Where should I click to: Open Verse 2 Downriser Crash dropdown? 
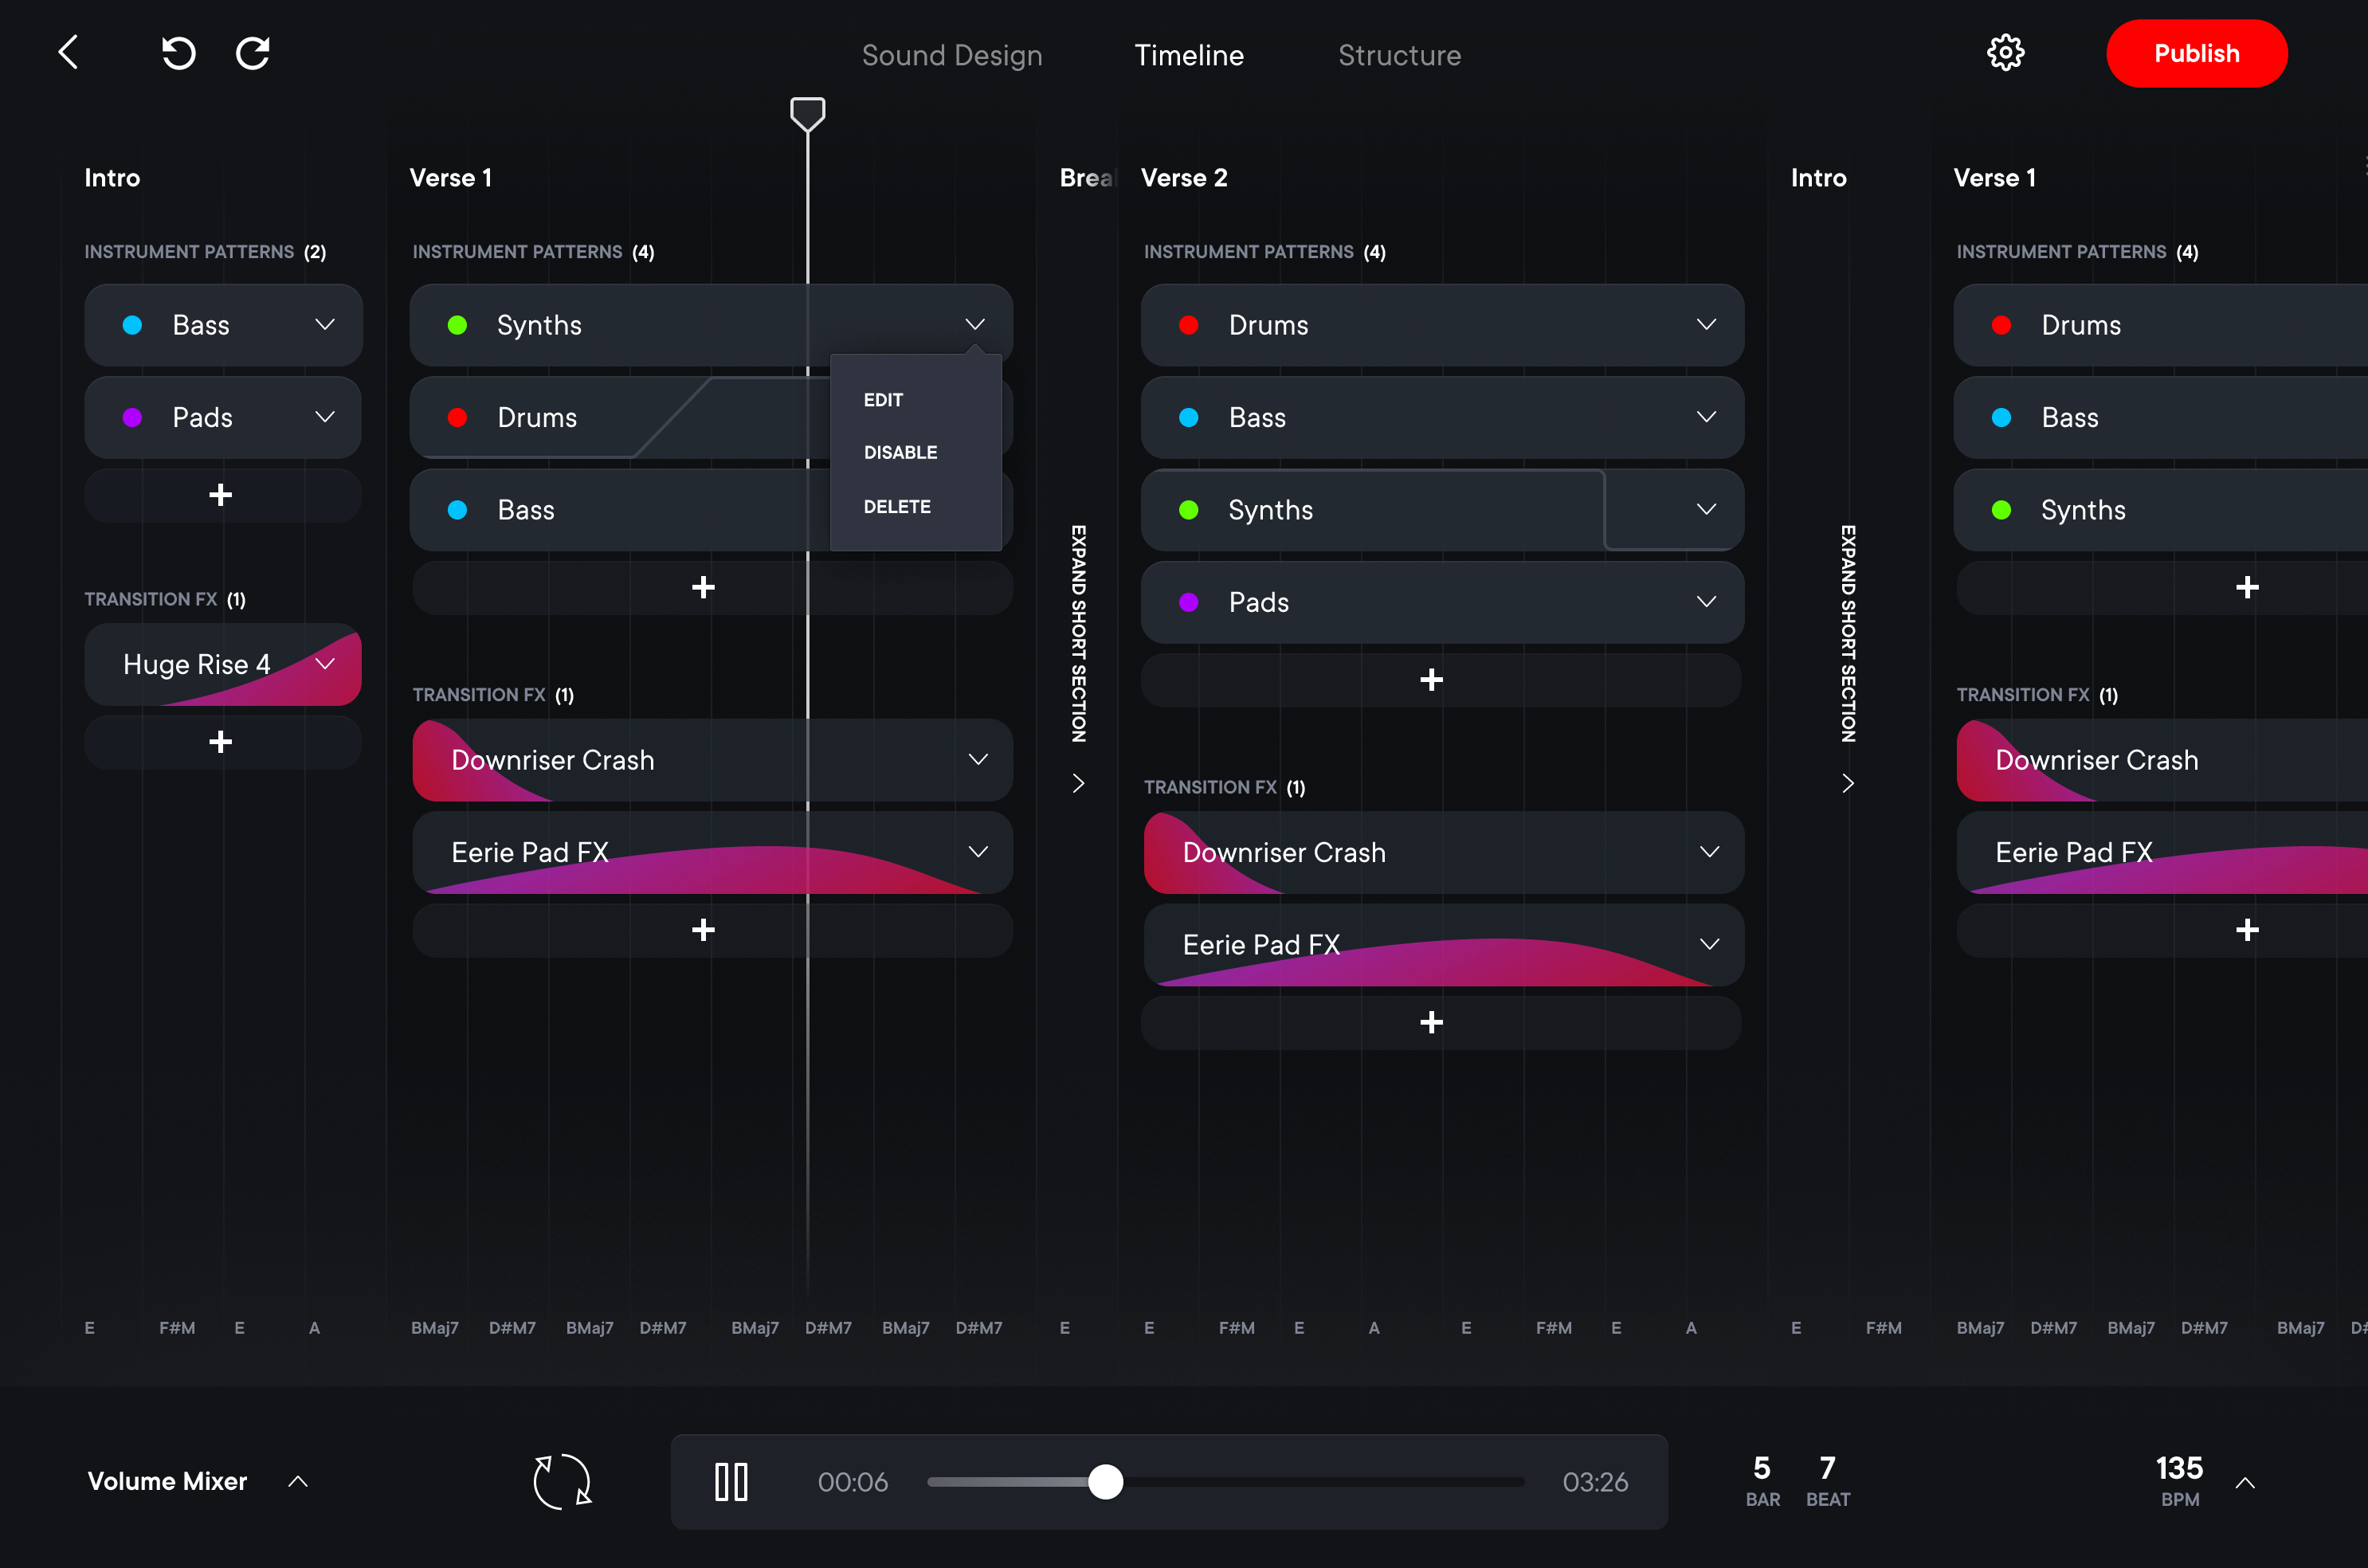(1710, 851)
